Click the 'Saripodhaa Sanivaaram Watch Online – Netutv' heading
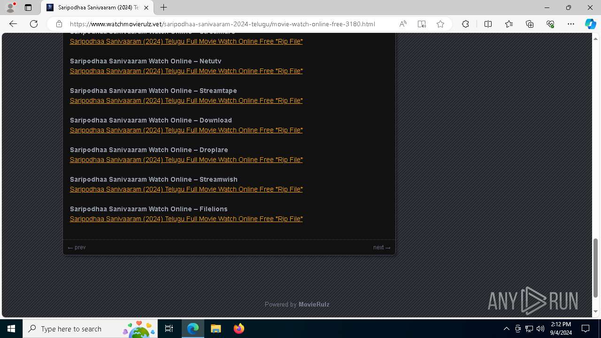Image resolution: width=601 pixels, height=338 pixels. (146, 61)
